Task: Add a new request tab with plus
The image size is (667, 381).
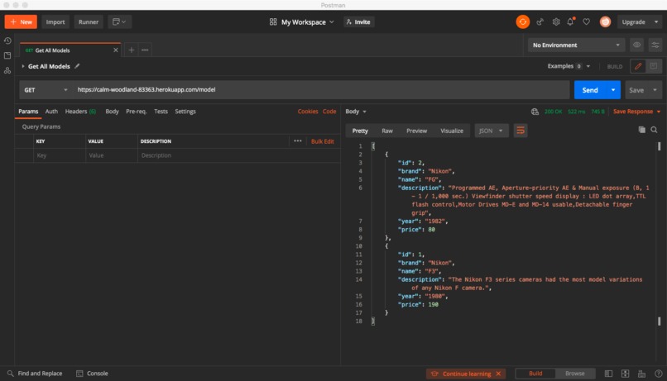Action: [x=131, y=50]
